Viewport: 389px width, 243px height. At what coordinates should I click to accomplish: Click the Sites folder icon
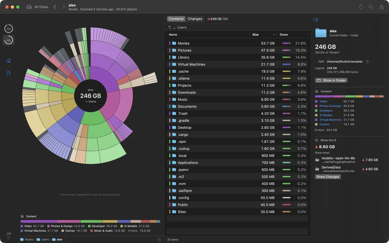click(x=174, y=212)
